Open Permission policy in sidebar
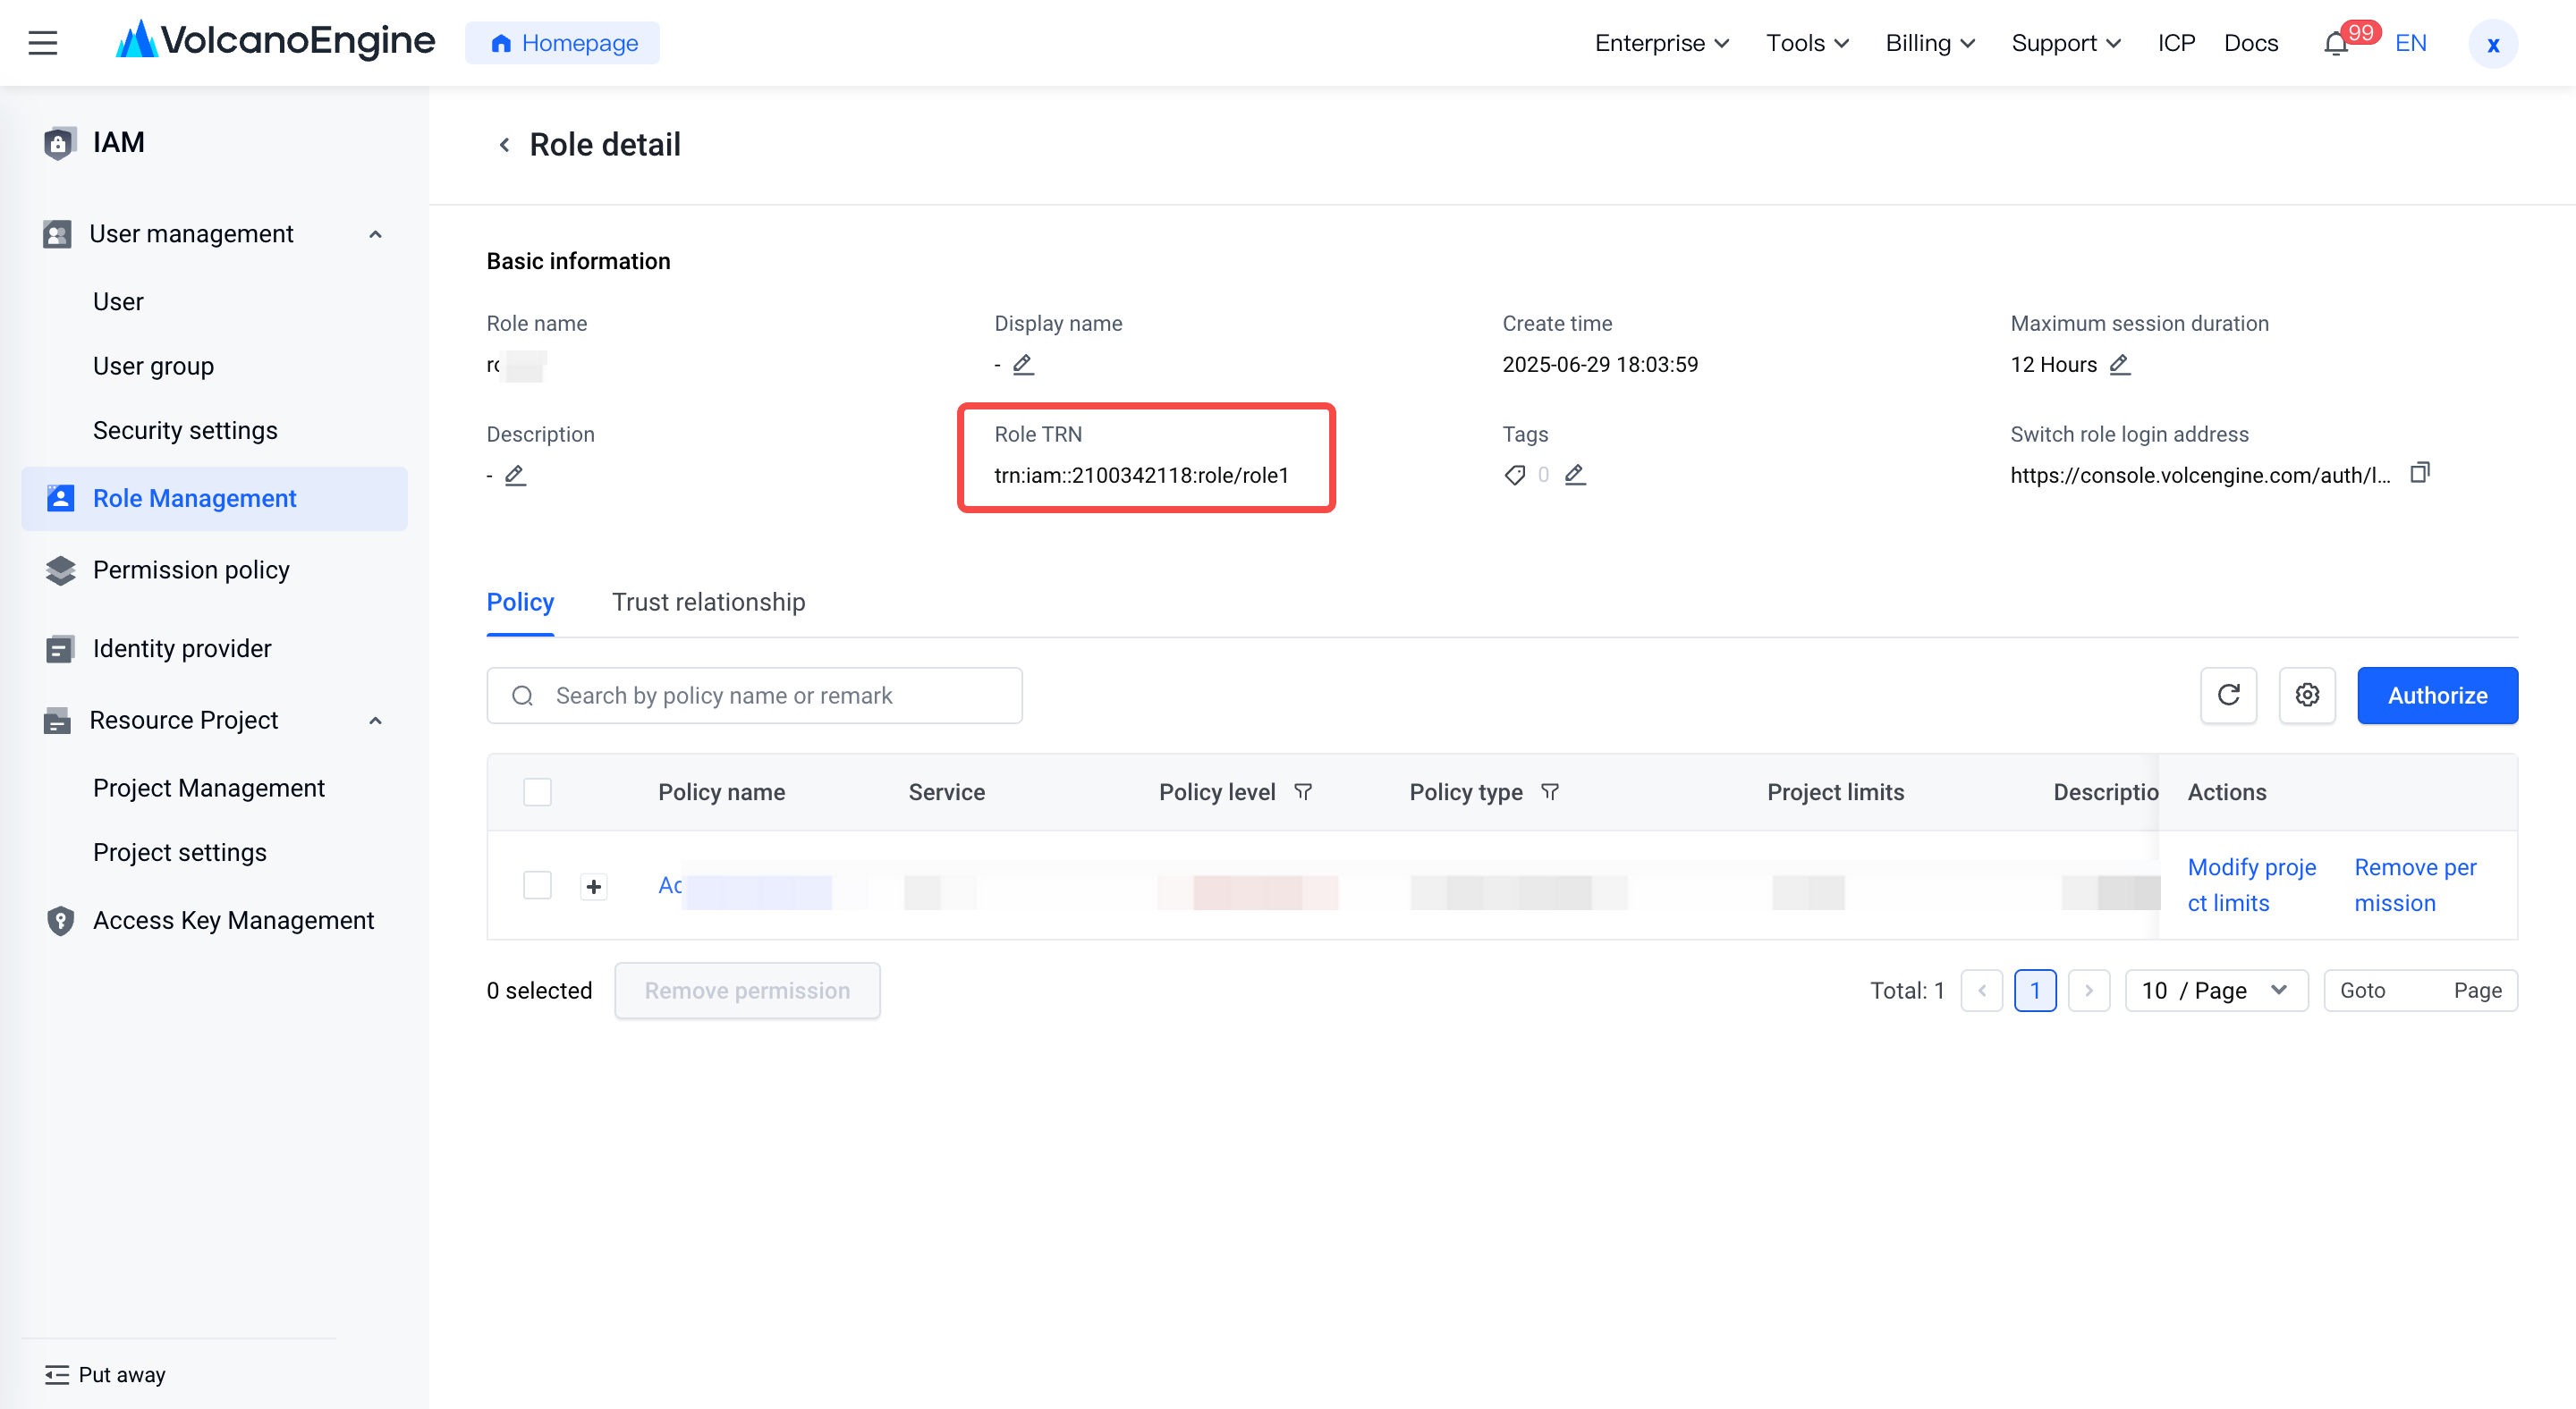The height and width of the screenshot is (1409, 2576). coord(191,570)
